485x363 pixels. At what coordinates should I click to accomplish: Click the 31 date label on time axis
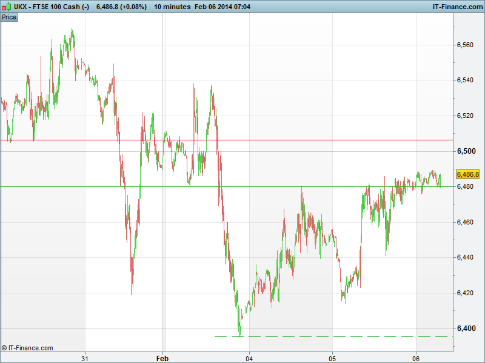[x=85, y=358]
